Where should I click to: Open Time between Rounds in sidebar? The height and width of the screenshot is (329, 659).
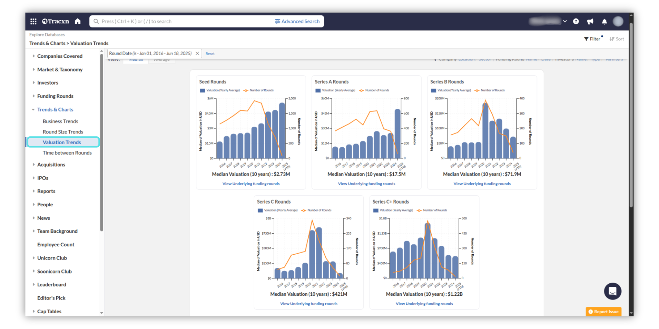(x=67, y=153)
